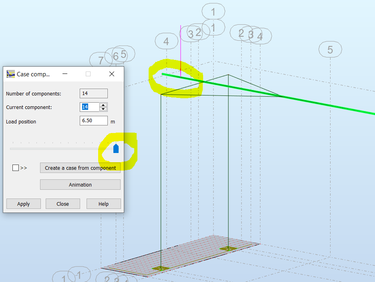Click axis bubble labeled 5 on the right
Viewport: 375px width, 282px height.
coord(330,50)
